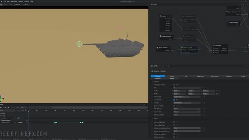Switch to the Emission tab
Image resolution: width=249 pixels, height=140 pixels.
pos(158,76)
